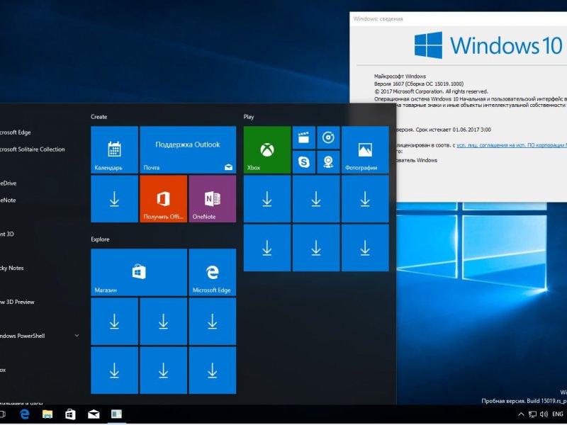This screenshot has height=425, width=567.
Task: Click the Play group header
Action: (x=249, y=117)
